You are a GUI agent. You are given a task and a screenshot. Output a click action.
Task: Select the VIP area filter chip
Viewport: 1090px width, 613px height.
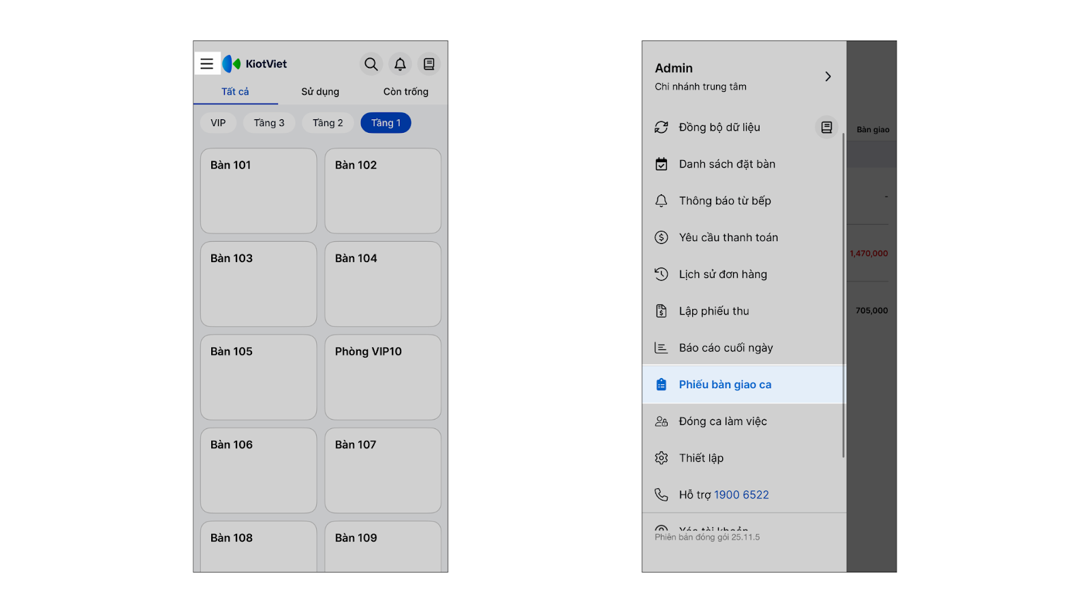tap(218, 123)
